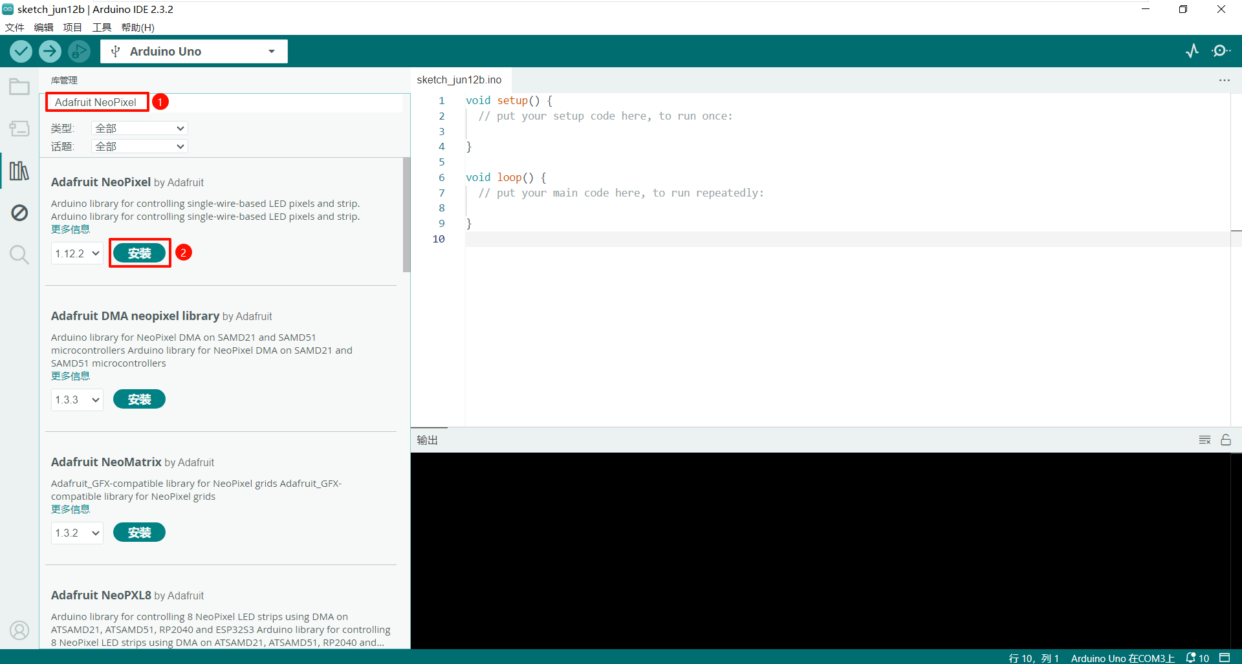Click the Adafruit NeoMatrix library title
This screenshot has height=664, width=1242.
point(106,462)
